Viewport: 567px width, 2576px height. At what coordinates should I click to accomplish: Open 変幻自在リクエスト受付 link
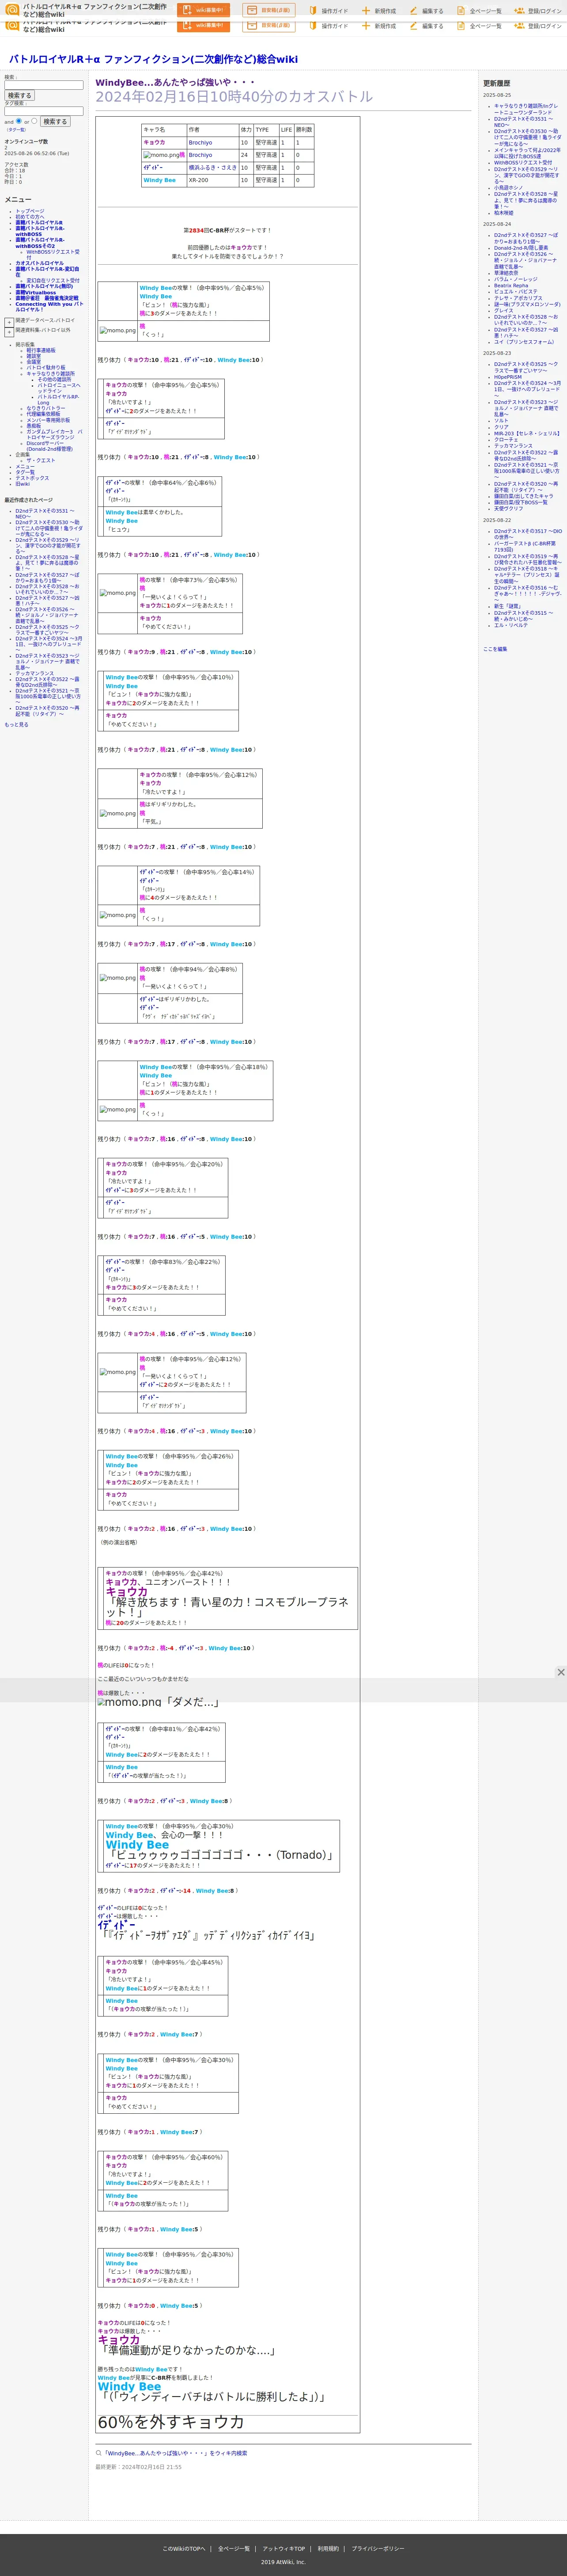pyautogui.click(x=53, y=280)
